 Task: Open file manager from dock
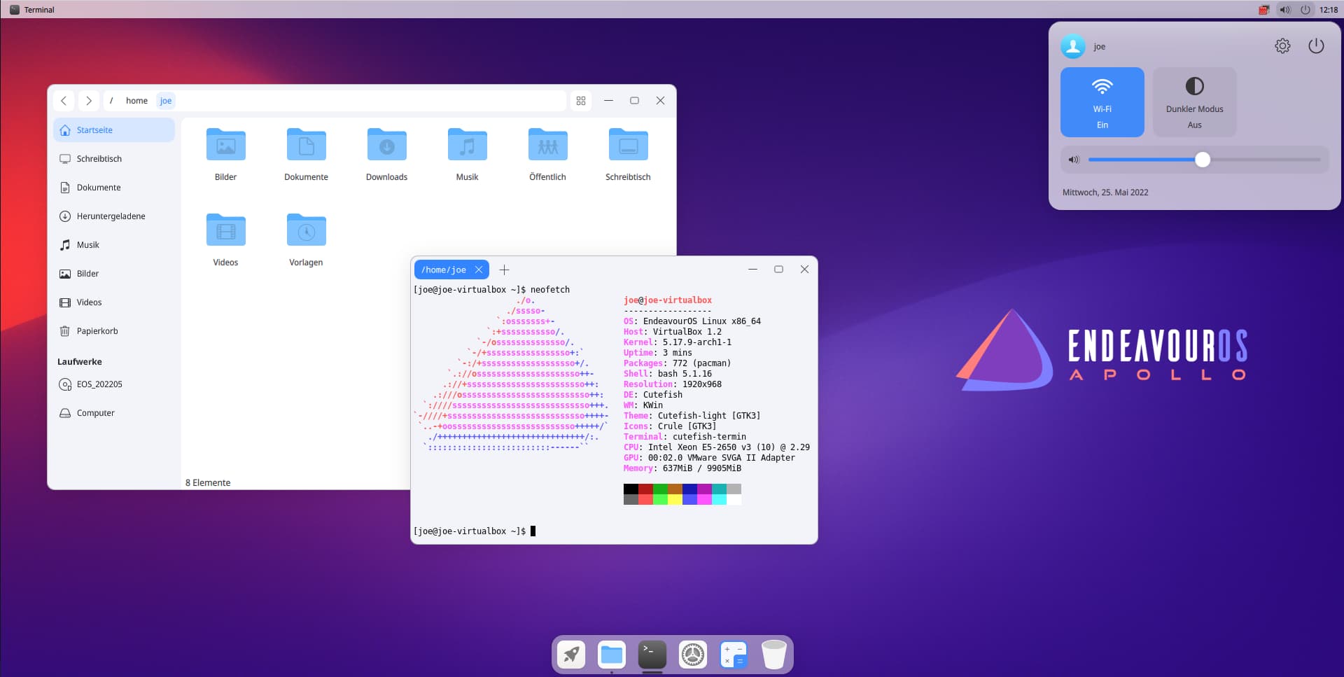[x=612, y=655]
